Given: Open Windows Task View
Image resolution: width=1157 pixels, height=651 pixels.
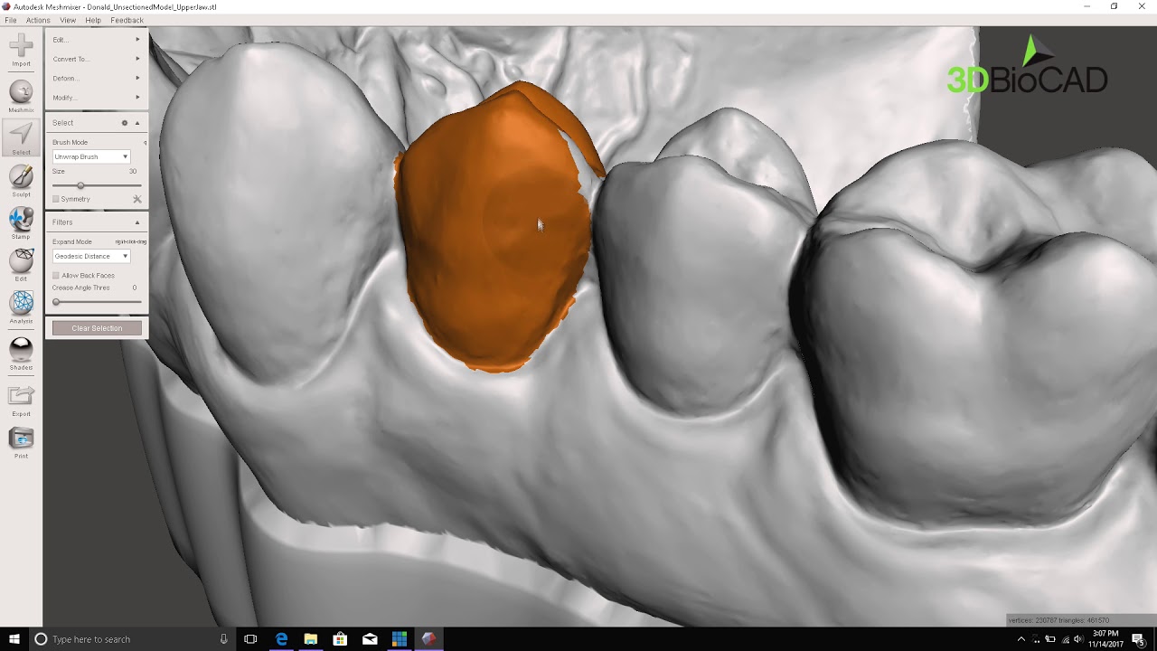Looking at the screenshot, I should pos(251,639).
